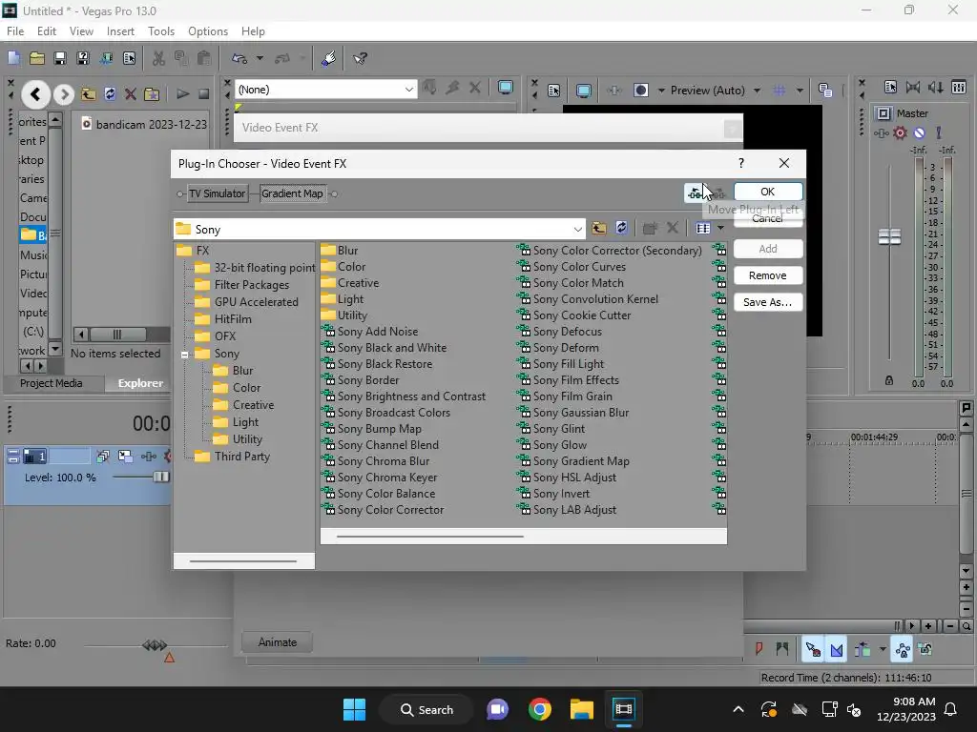
Task: Open the Sony folder path dropdown
Action: click(x=577, y=229)
